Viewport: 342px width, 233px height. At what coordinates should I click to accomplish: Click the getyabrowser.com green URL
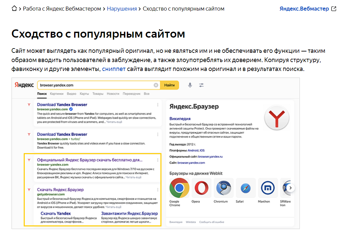pos(51,194)
